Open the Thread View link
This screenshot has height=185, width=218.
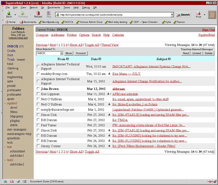(x=110, y=45)
